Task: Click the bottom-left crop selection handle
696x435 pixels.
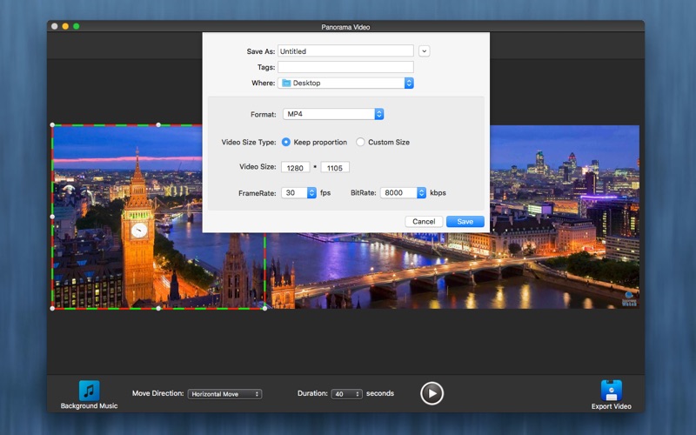Action: click(x=53, y=308)
